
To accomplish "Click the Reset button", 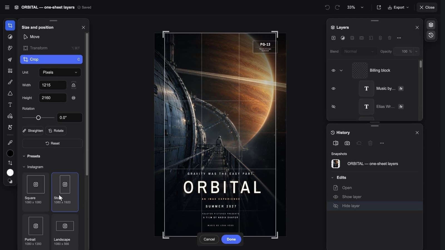I will (x=52, y=143).
